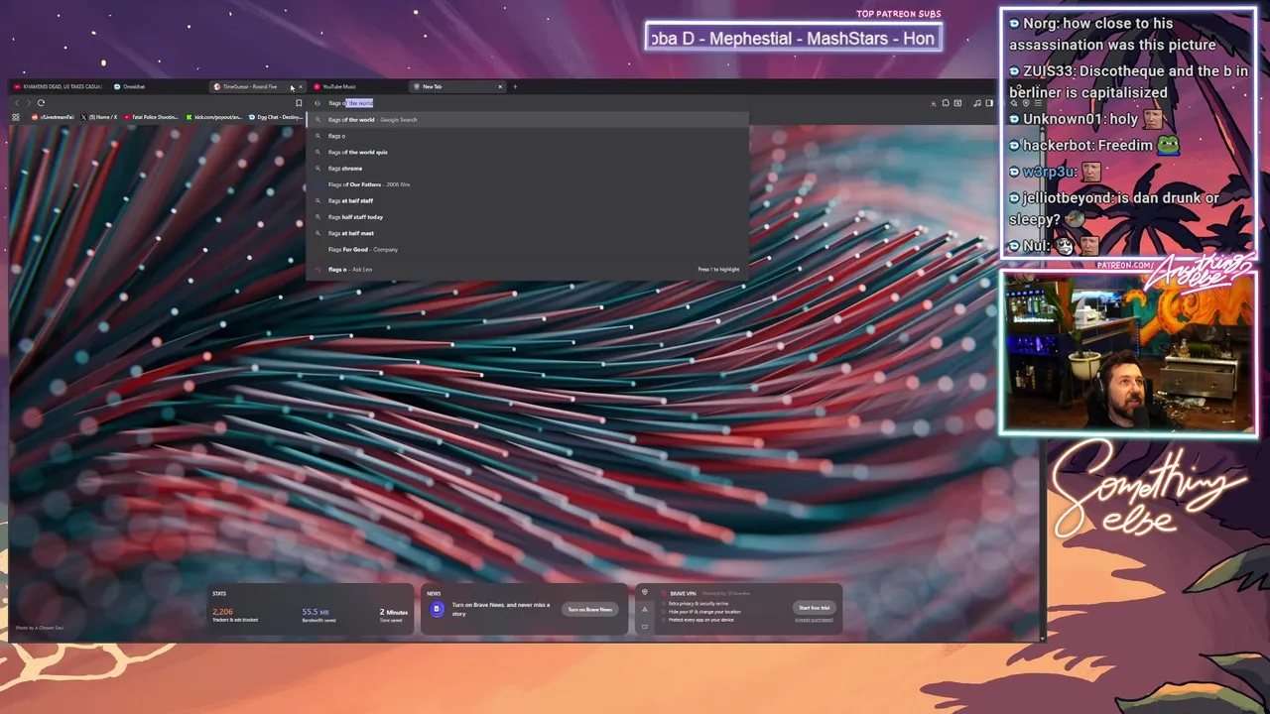1270x714 pixels.
Task: Click the browser back arrow
Action: click(16, 103)
